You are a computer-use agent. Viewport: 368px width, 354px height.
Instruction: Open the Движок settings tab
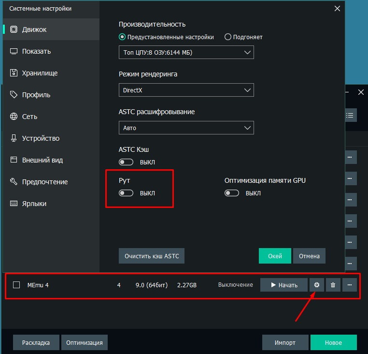[x=51, y=29]
